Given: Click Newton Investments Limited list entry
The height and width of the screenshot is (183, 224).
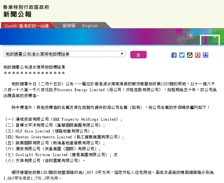Looking at the screenshot, I should [x=44, y=137].
